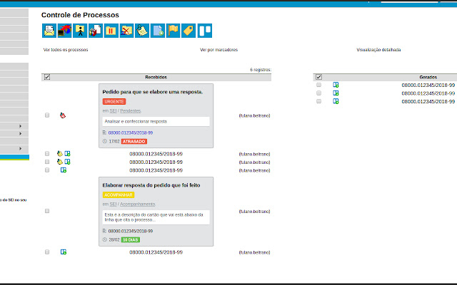This screenshot has height=285, width=457.
Task: Click the Visualização detalhada link
Action: pos(378,50)
